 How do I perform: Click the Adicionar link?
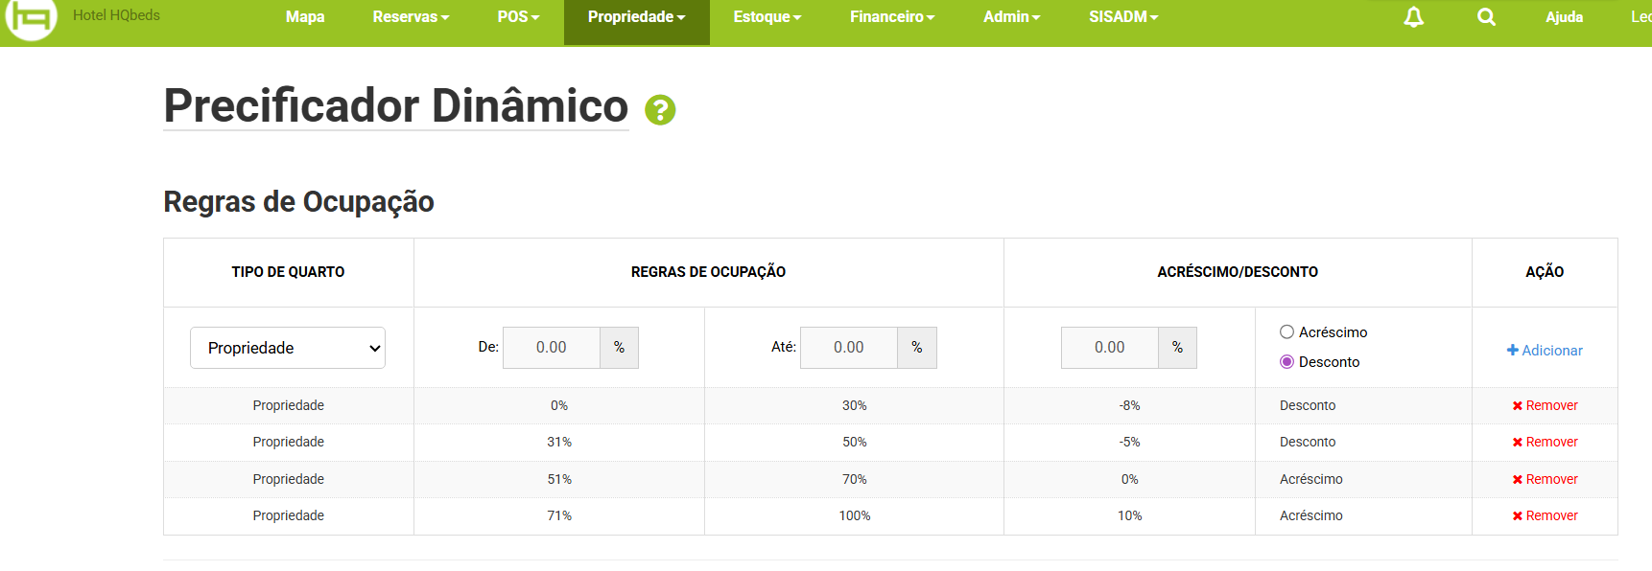click(x=1545, y=351)
